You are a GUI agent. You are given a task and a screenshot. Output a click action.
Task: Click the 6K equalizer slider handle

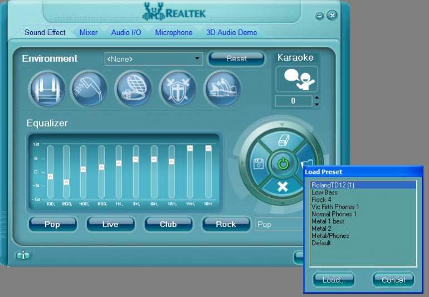pos(154,159)
